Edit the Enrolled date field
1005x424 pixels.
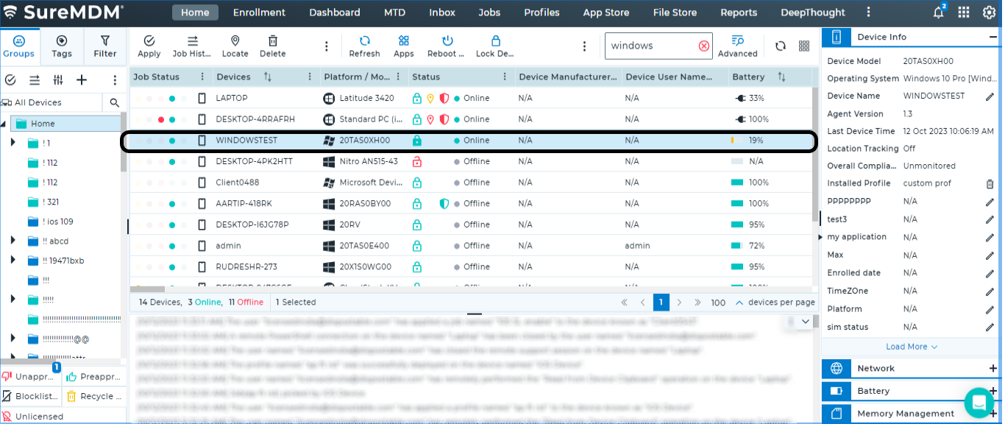(x=990, y=273)
